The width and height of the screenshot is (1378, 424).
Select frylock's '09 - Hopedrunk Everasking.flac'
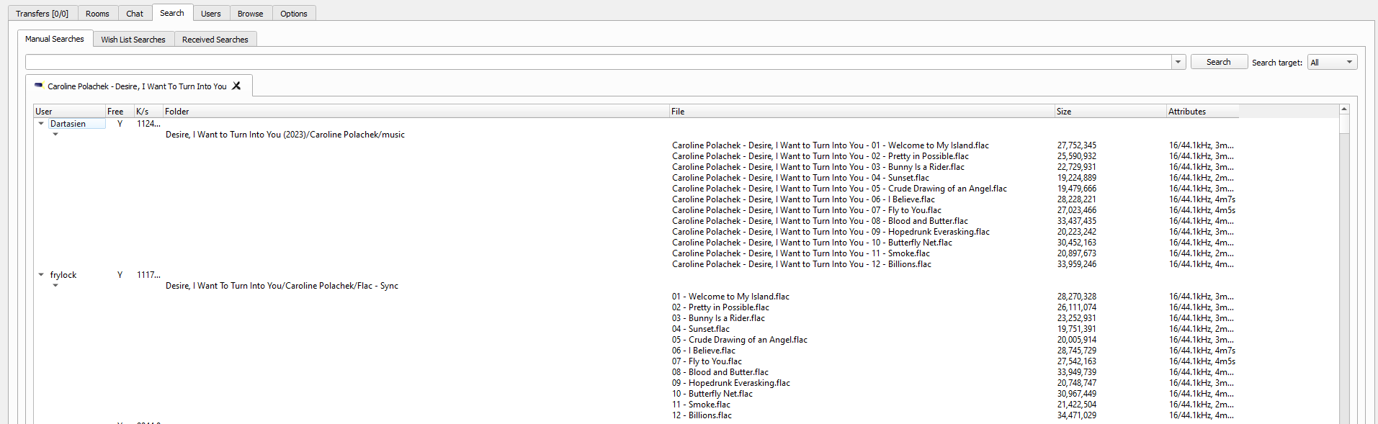click(x=731, y=383)
